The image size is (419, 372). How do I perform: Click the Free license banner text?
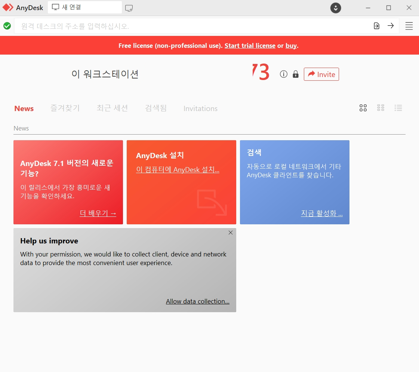170,46
